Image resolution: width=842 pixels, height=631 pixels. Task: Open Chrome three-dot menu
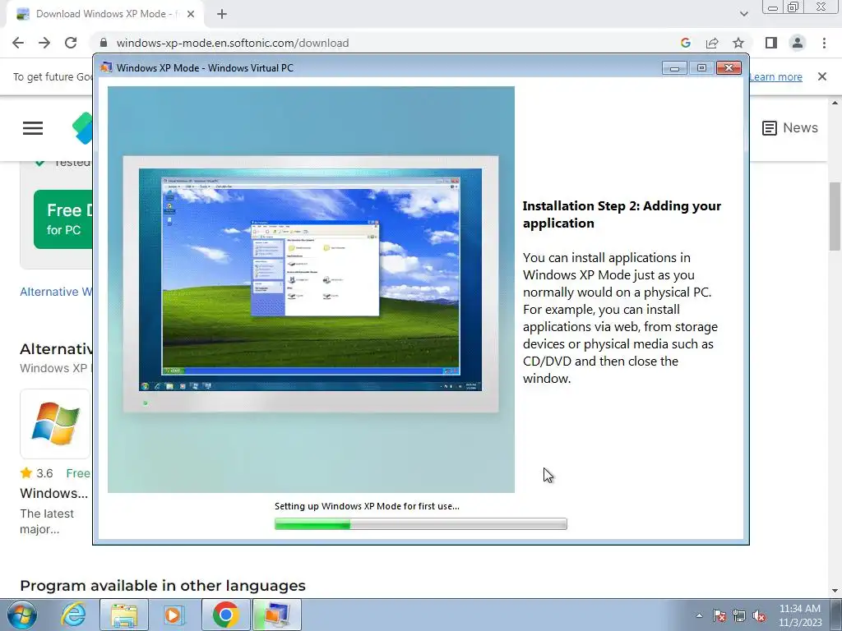pos(824,43)
